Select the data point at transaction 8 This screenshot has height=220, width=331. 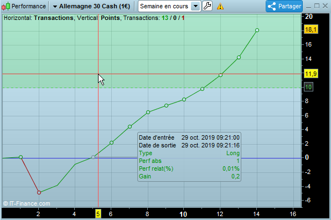coord(148,112)
